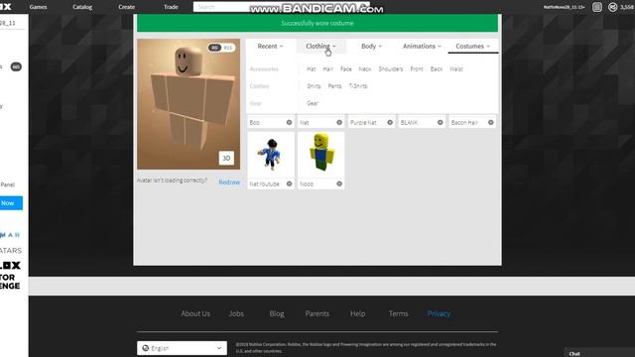The width and height of the screenshot is (635, 357).
Task: Open the notifications feed icon in top bar
Action: pyautogui.click(x=597, y=7)
